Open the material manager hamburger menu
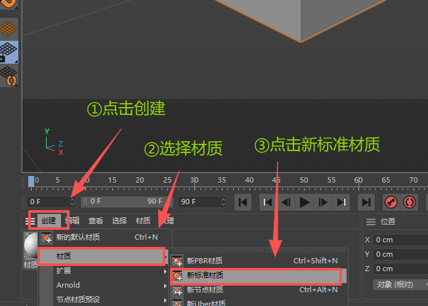This screenshot has height=306, width=428. pyautogui.click(x=30, y=221)
